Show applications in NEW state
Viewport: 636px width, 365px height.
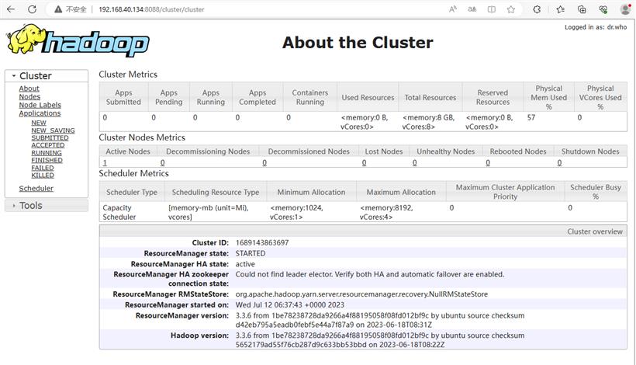click(39, 123)
